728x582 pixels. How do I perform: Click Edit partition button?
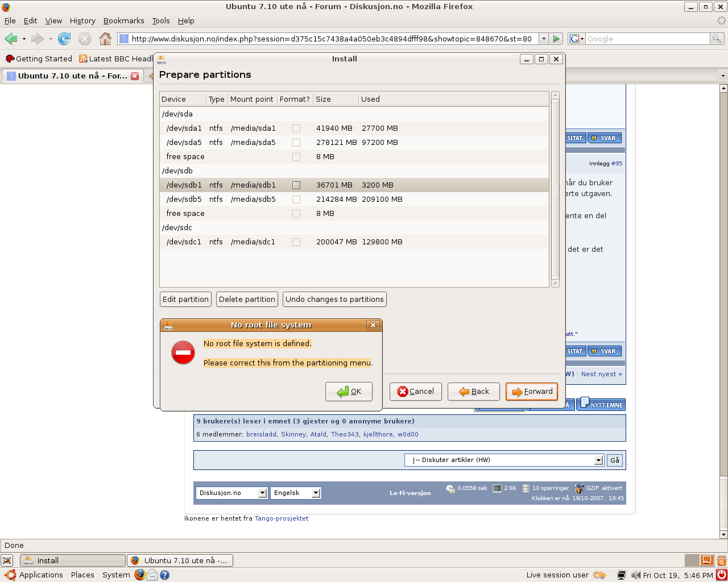click(185, 300)
